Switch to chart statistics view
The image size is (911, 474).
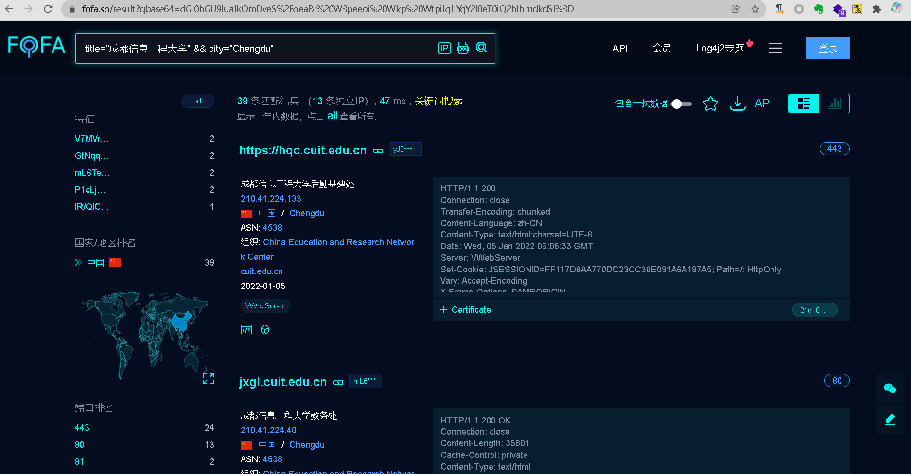coord(834,103)
